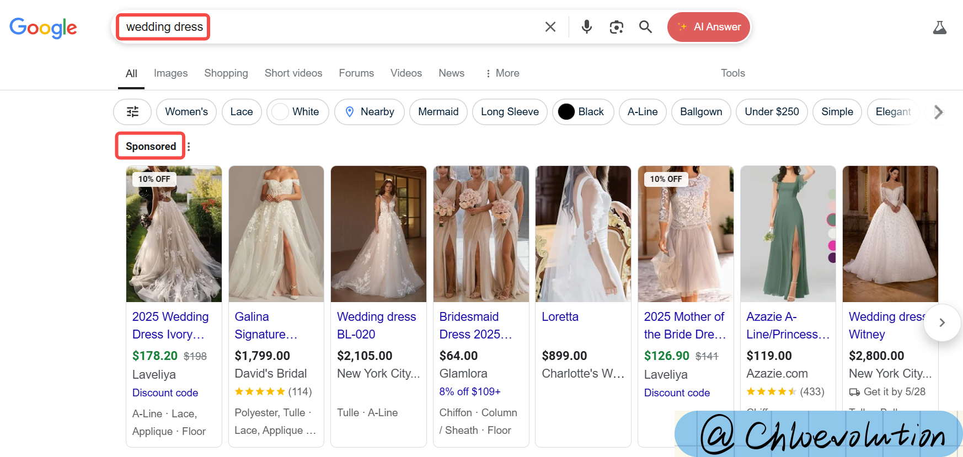The image size is (963, 457).
Task: Toggle the Women's filter chip
Action: [186, 112]
